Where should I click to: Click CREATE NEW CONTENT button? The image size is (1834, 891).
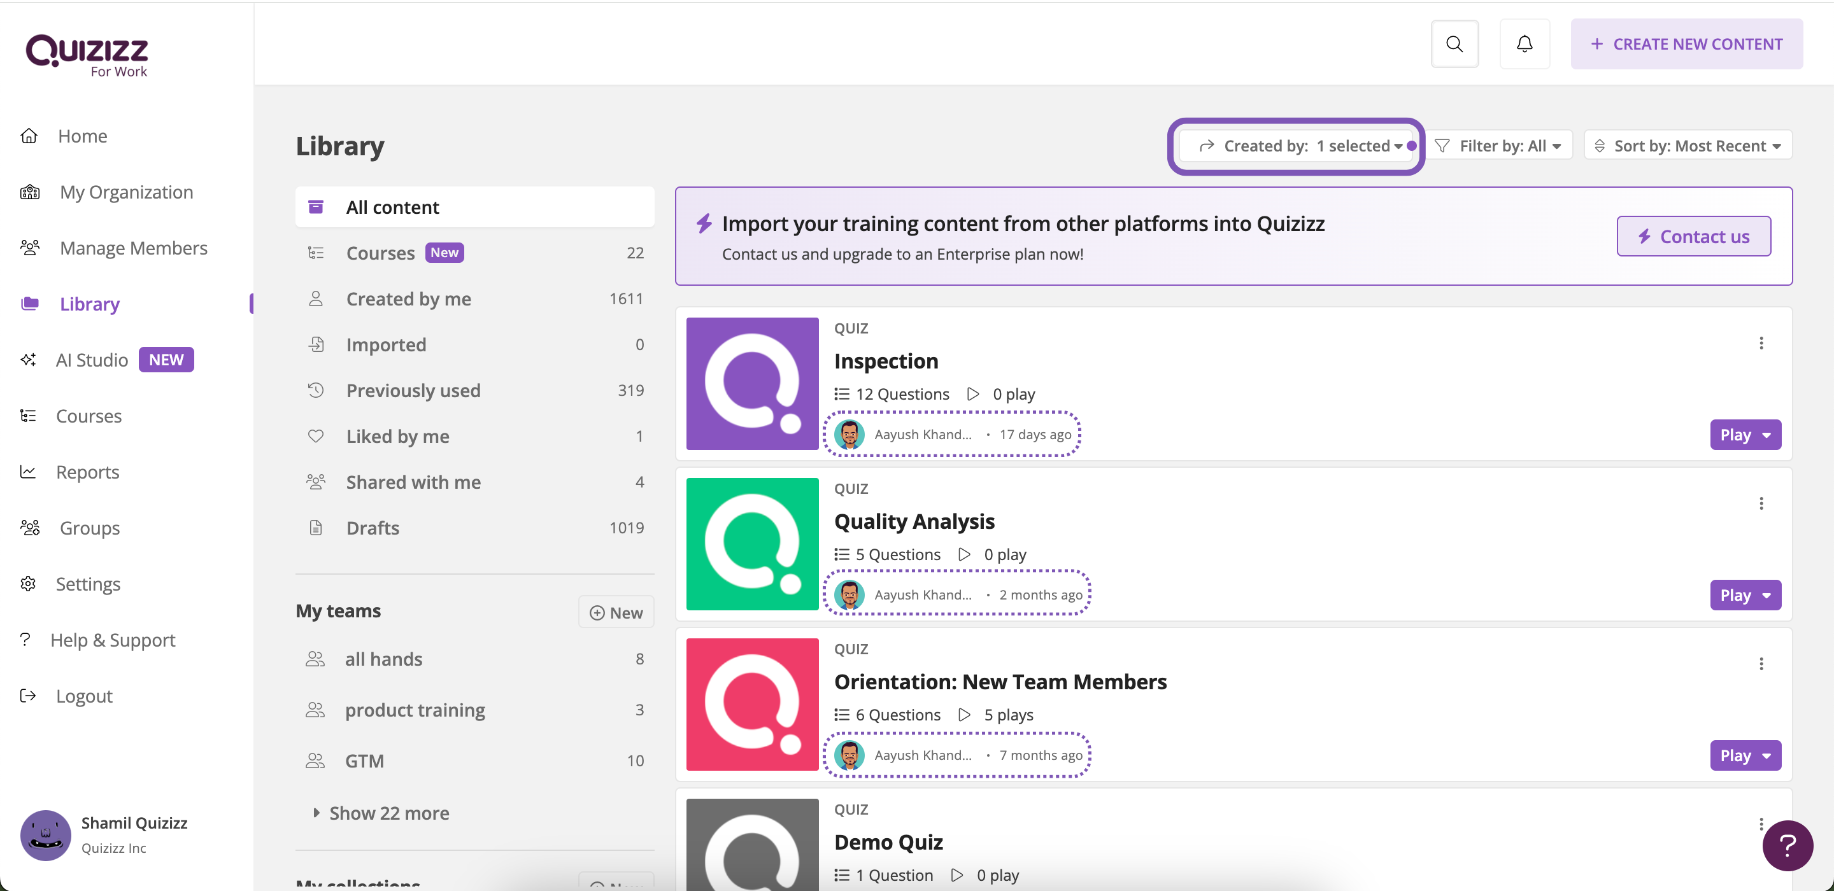(x=1686, y=44)
